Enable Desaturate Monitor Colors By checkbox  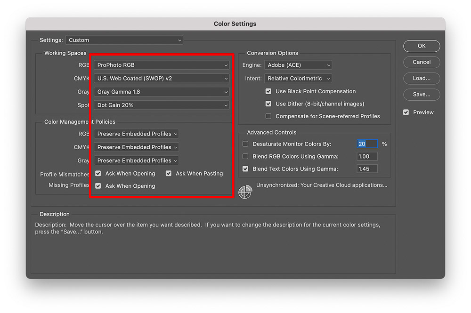(x=245, y=144)
